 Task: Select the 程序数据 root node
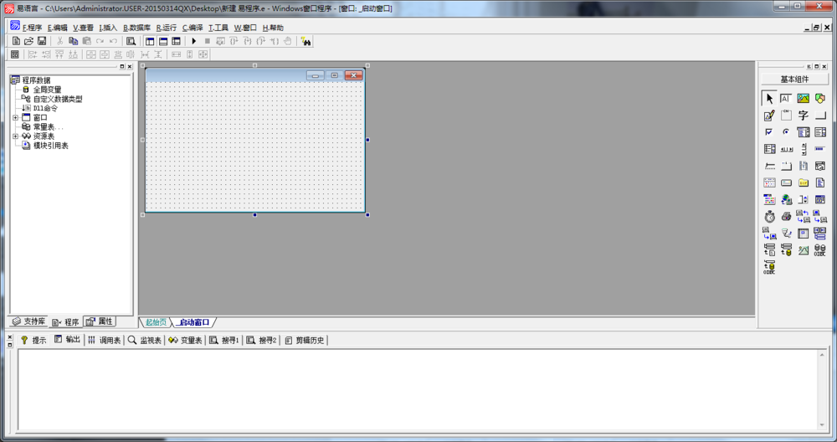pos(36,80)
